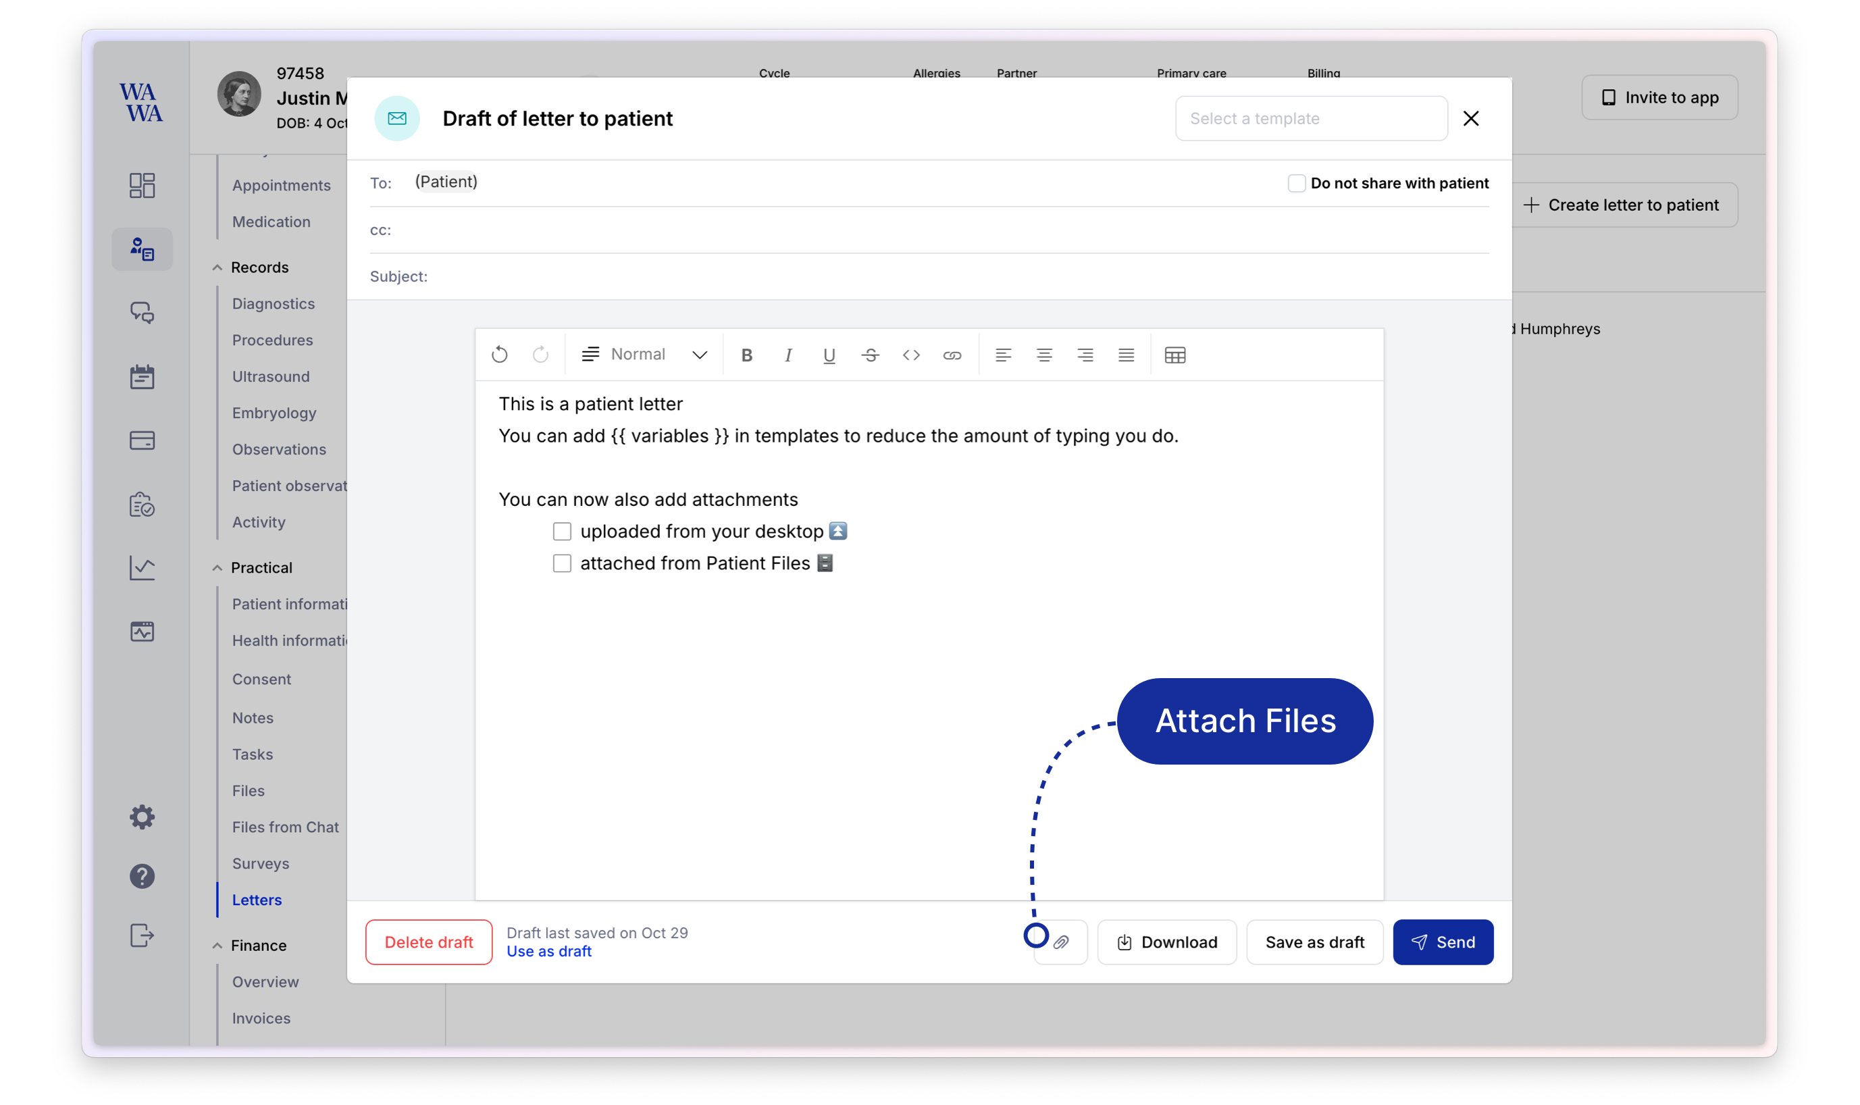The width and height of the screenshot is (1860, 1105).
Task: Click the undo arrow icon
Action: click(x=500, y=355)
